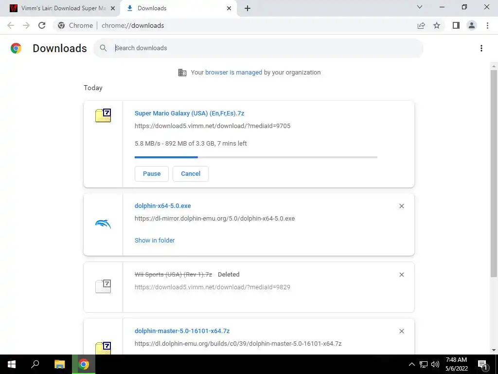The height and width of the screenshot is (374, 498).
Task: Click the scrollbar up arrow
Action: (x=494, y=66)
